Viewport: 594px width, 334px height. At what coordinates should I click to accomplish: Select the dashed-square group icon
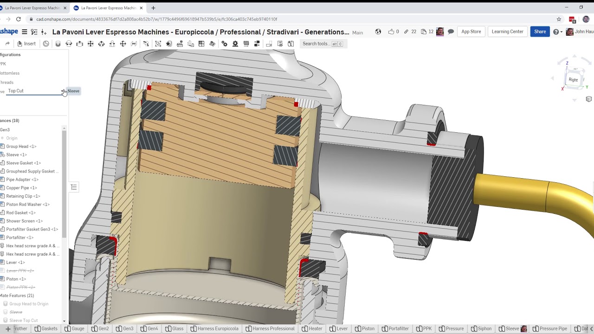(x=158, y=44)
